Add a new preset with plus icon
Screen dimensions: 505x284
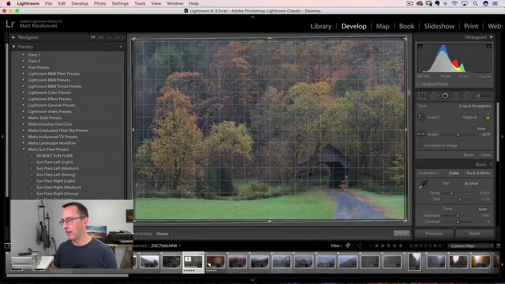[x=121, y=47]
